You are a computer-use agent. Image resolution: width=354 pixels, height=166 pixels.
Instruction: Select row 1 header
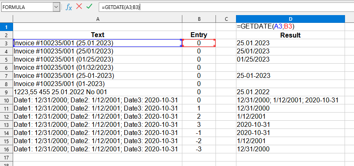point(6,27)
